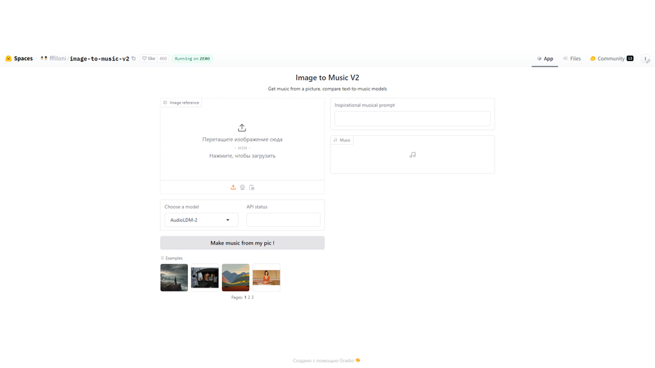Copy the image-to-music-v2 repo name
The image size is (655, 368).
(134, 58)
